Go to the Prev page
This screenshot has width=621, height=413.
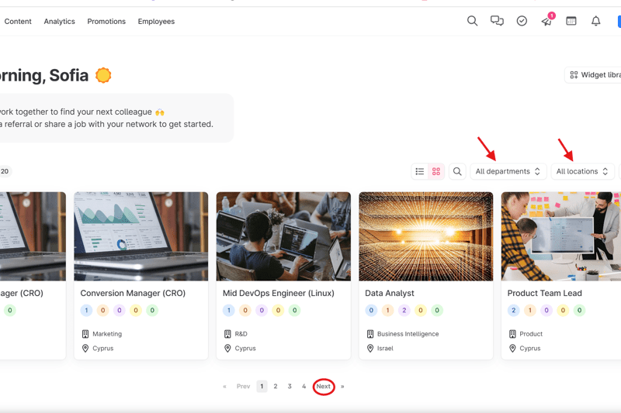243,386
